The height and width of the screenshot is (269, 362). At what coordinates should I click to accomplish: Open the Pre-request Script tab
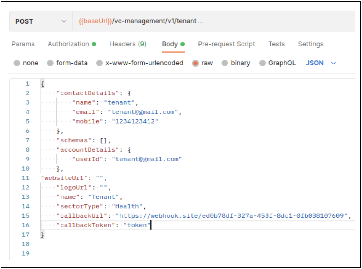226,44
